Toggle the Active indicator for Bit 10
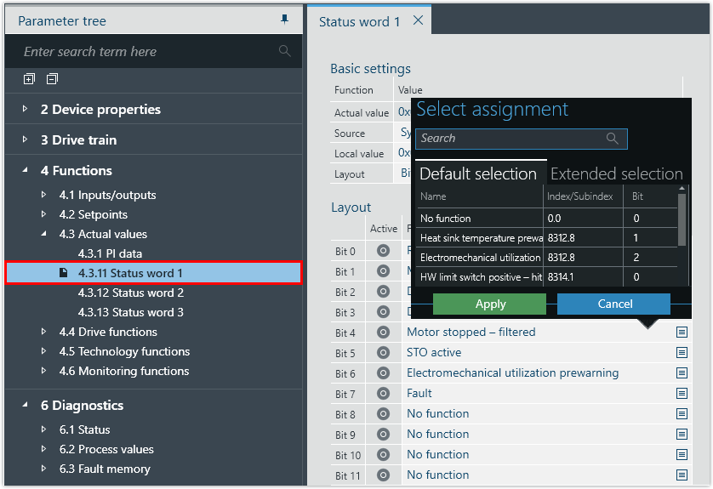The image size is (713, 489). (x=383, y=455)
